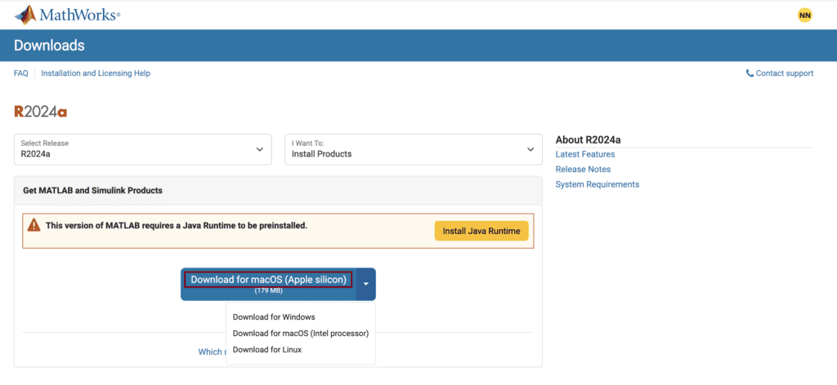Open the NN user profile avatar
The width and height of the screenshot is (837, 385).
point(804,15)
